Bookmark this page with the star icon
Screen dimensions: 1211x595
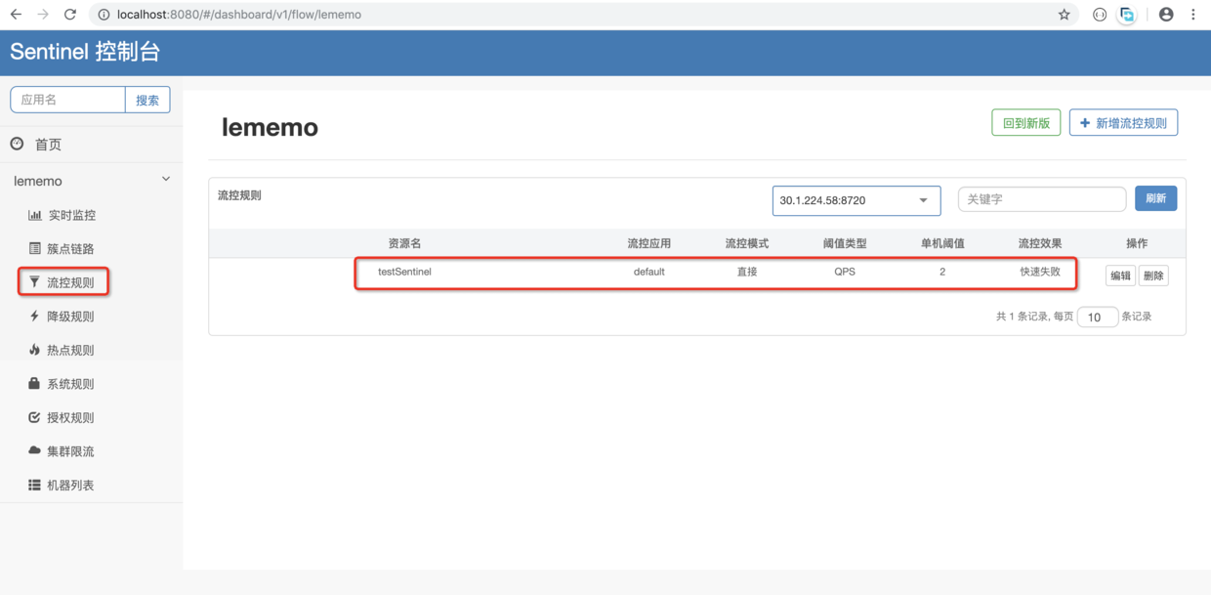click(1065, 15)
